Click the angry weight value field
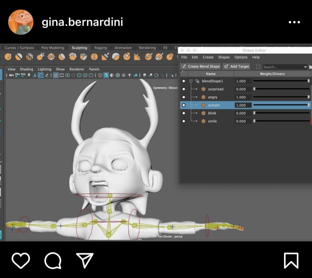 [243, 97]
